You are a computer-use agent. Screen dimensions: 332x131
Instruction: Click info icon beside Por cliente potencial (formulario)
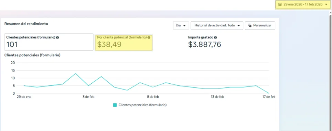coord(149,37)
